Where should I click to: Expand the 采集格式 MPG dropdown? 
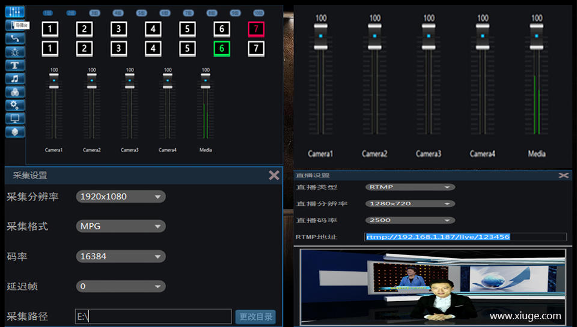click(x=121, y=227)
